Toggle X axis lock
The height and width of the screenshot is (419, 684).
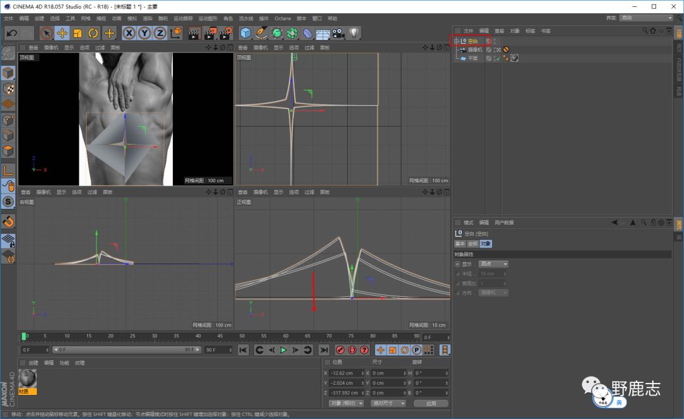(x=129, y=33)
